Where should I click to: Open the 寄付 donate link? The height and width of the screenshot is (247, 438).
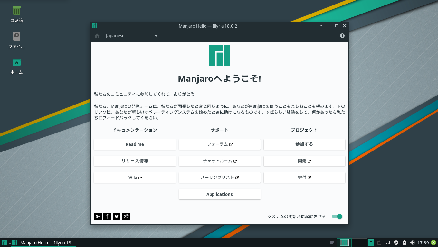coord(304,178)
